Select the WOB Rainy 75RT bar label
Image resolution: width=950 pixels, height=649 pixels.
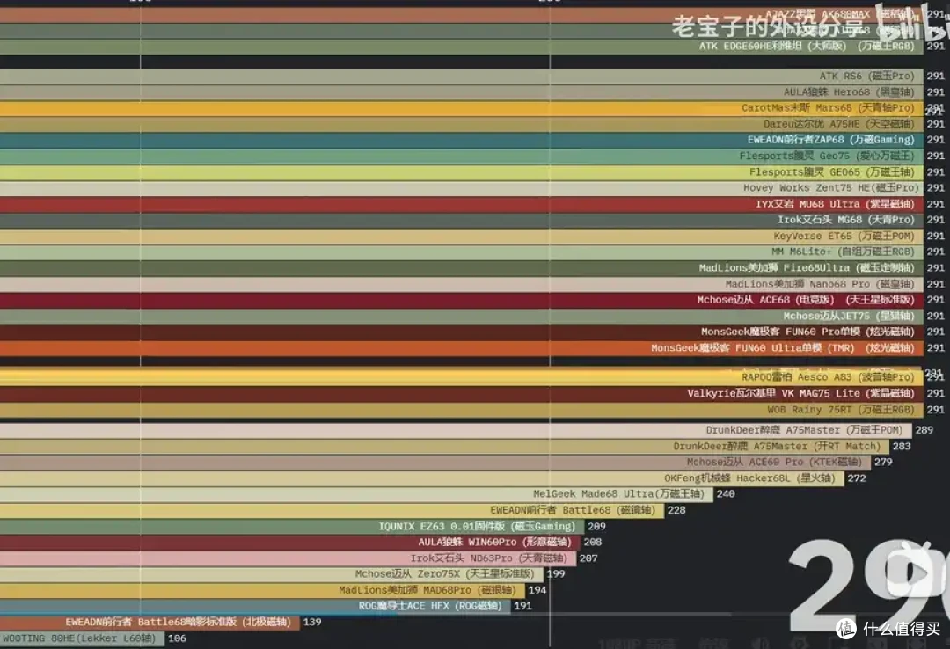[841, 410]
